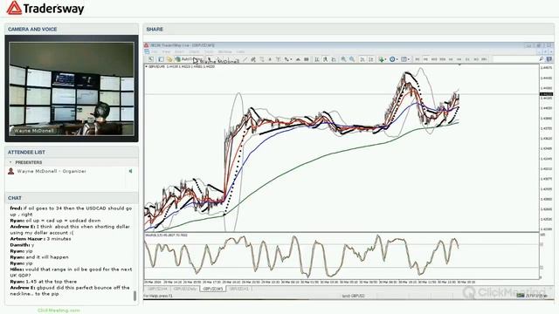Click the SHARE panel header
Viewport: 559px width, 314px height.
pyautogui.click(x=349, y=29)
